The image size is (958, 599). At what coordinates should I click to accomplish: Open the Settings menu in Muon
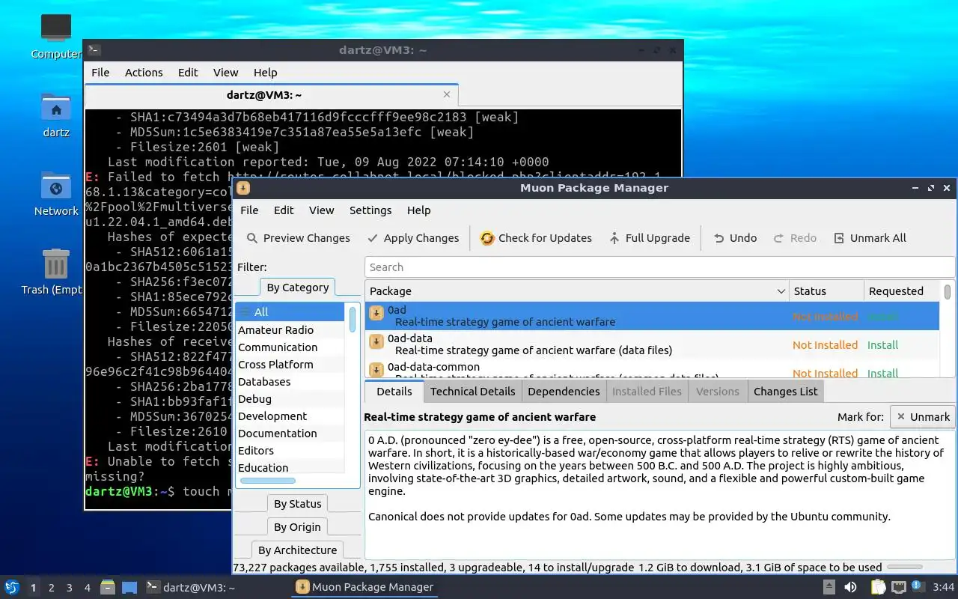point(370,210)
